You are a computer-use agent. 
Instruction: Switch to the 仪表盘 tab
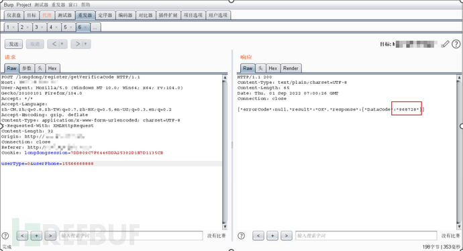(x=14, y=15)
